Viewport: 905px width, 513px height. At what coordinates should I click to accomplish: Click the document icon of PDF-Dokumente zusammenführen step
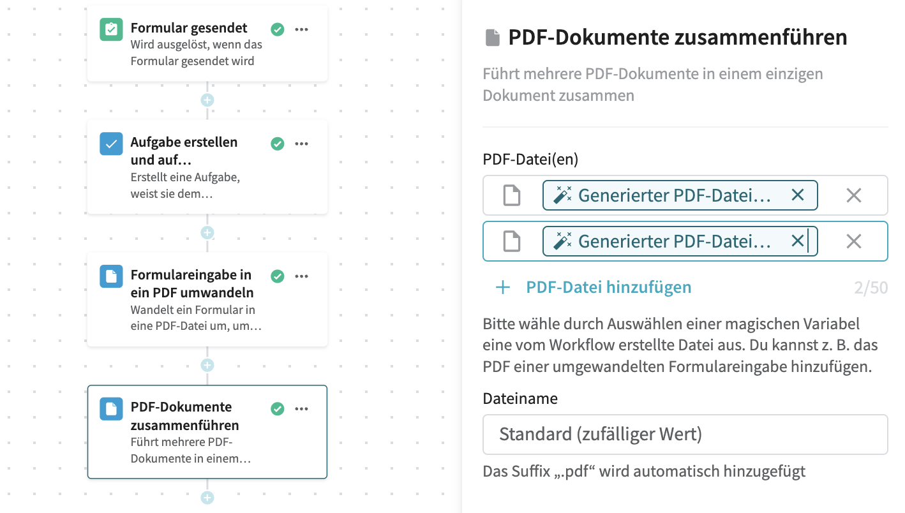point(111,408)
